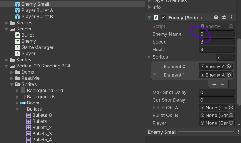This screenshot has height=143, width=241.
Task: Click the Player script icon
Action: pyautogui.click(x=18, y=54)
